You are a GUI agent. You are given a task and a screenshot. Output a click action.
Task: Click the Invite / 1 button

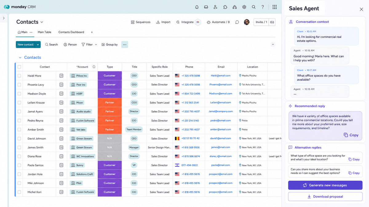point(261,22)
